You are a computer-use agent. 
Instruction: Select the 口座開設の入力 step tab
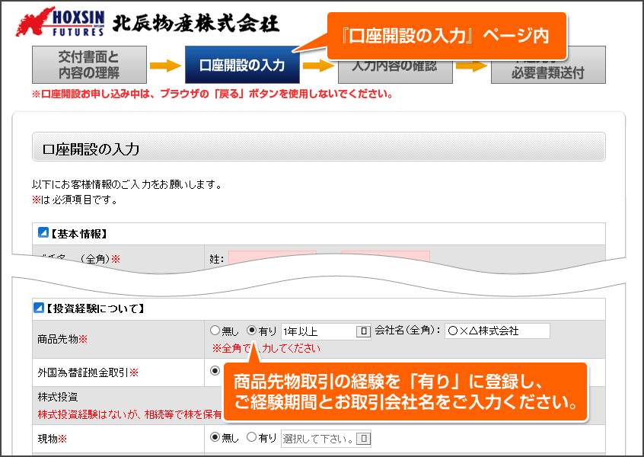[x=242, y=66]
